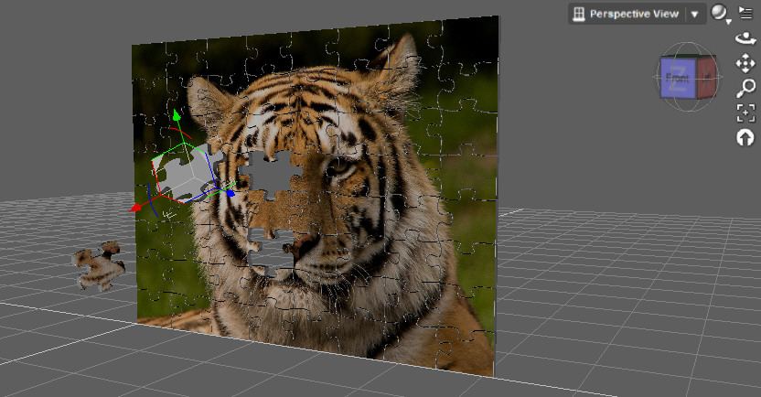Select the orbit view control

tap(745, 38)
